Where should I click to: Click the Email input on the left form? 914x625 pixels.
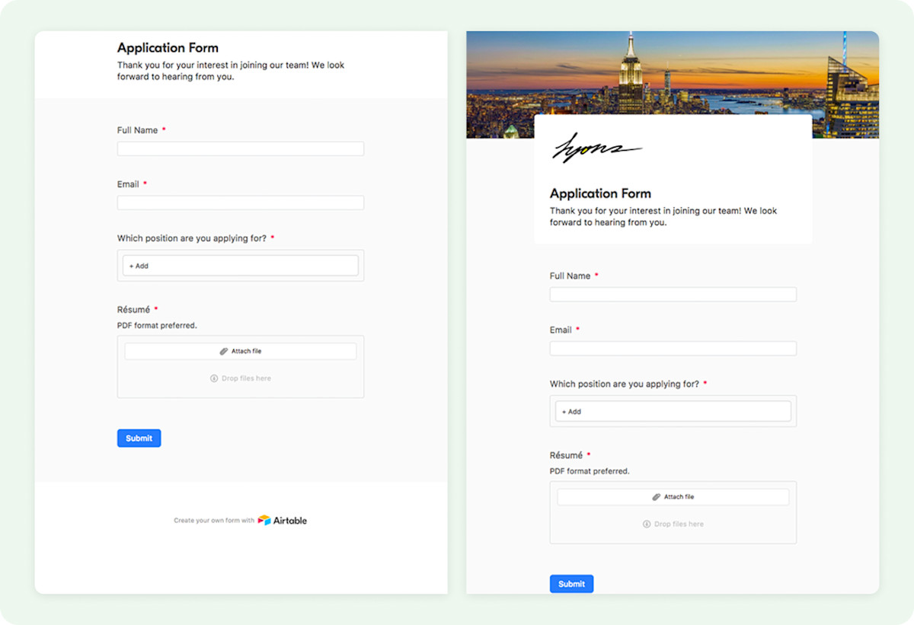point(240,202)
